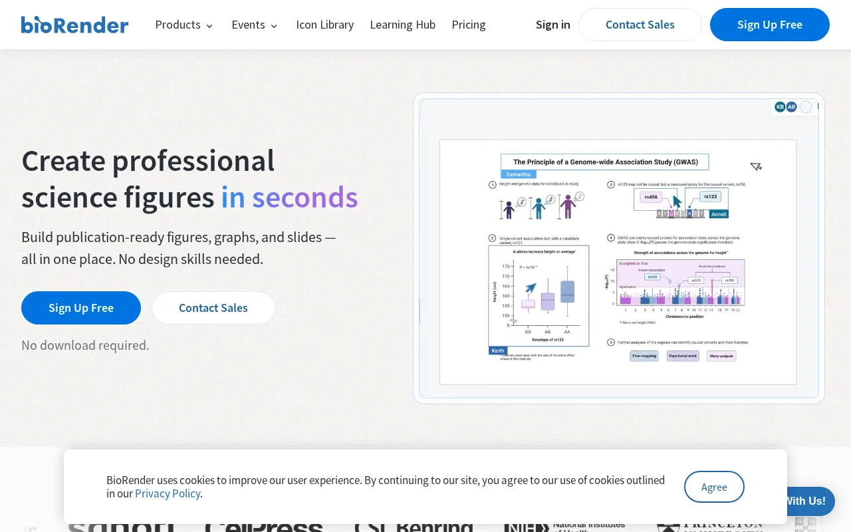Viewport: 851px width, 532px height.
Task: Expand the Events dropdown menu
Action: click(255, 25)
